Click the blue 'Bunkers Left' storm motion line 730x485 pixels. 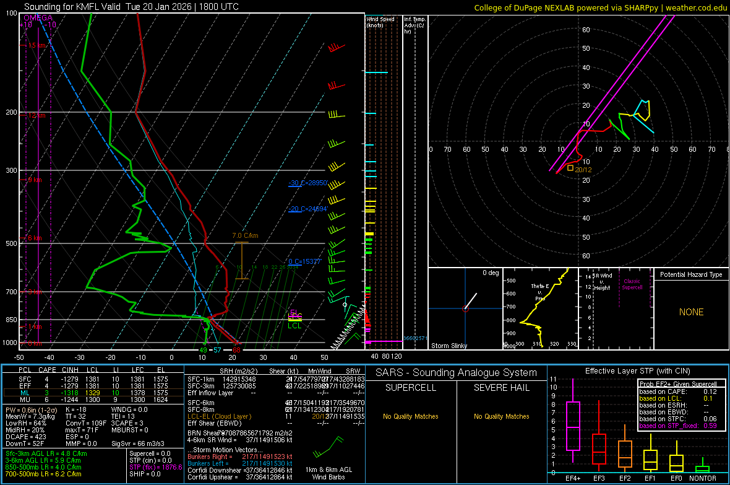click(240, 463)
